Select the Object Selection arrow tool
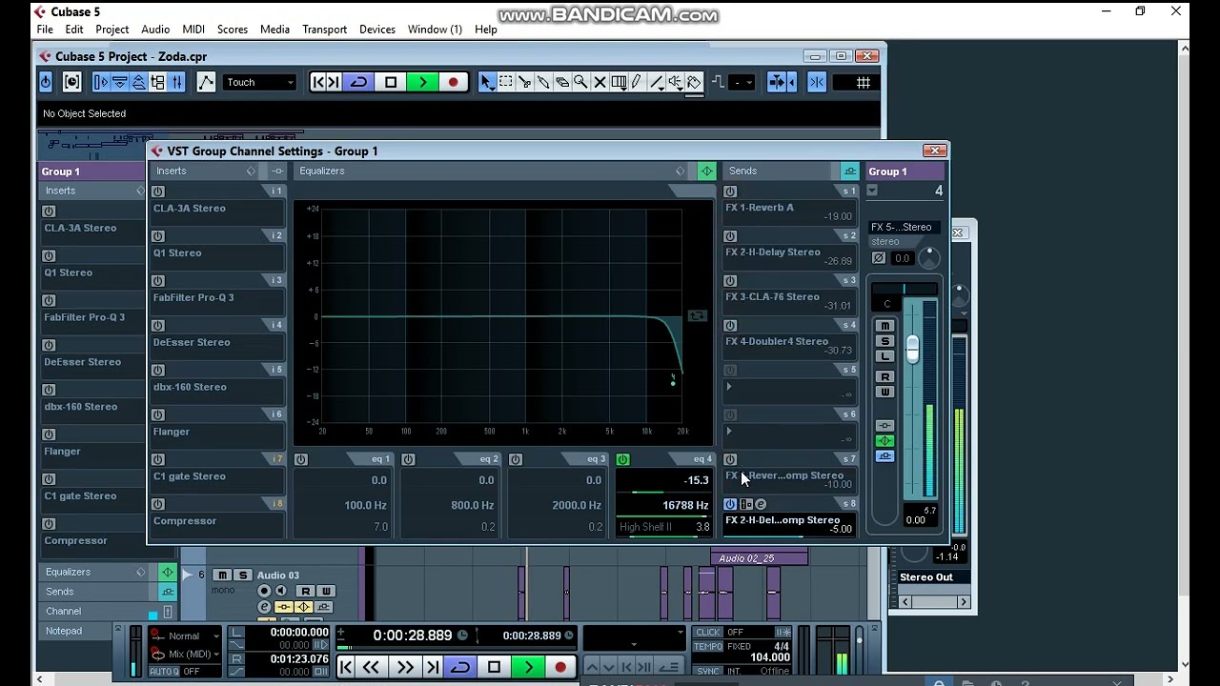The width and height of the screenshot is (1220, 686). coord(487,83)
